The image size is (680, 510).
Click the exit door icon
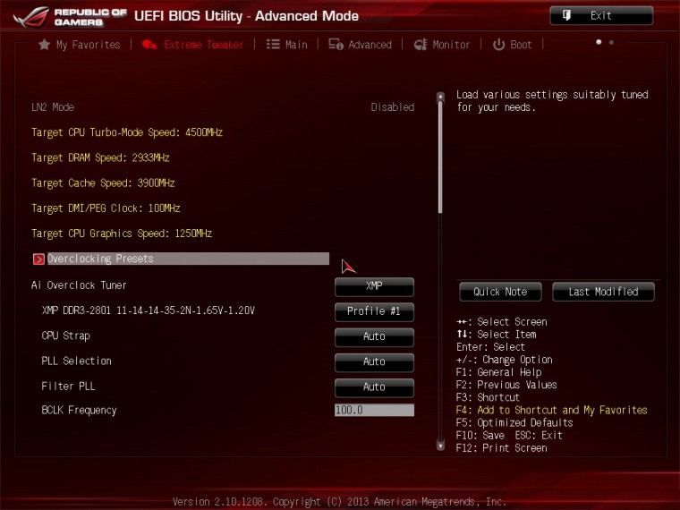click(x=566, y=15)
